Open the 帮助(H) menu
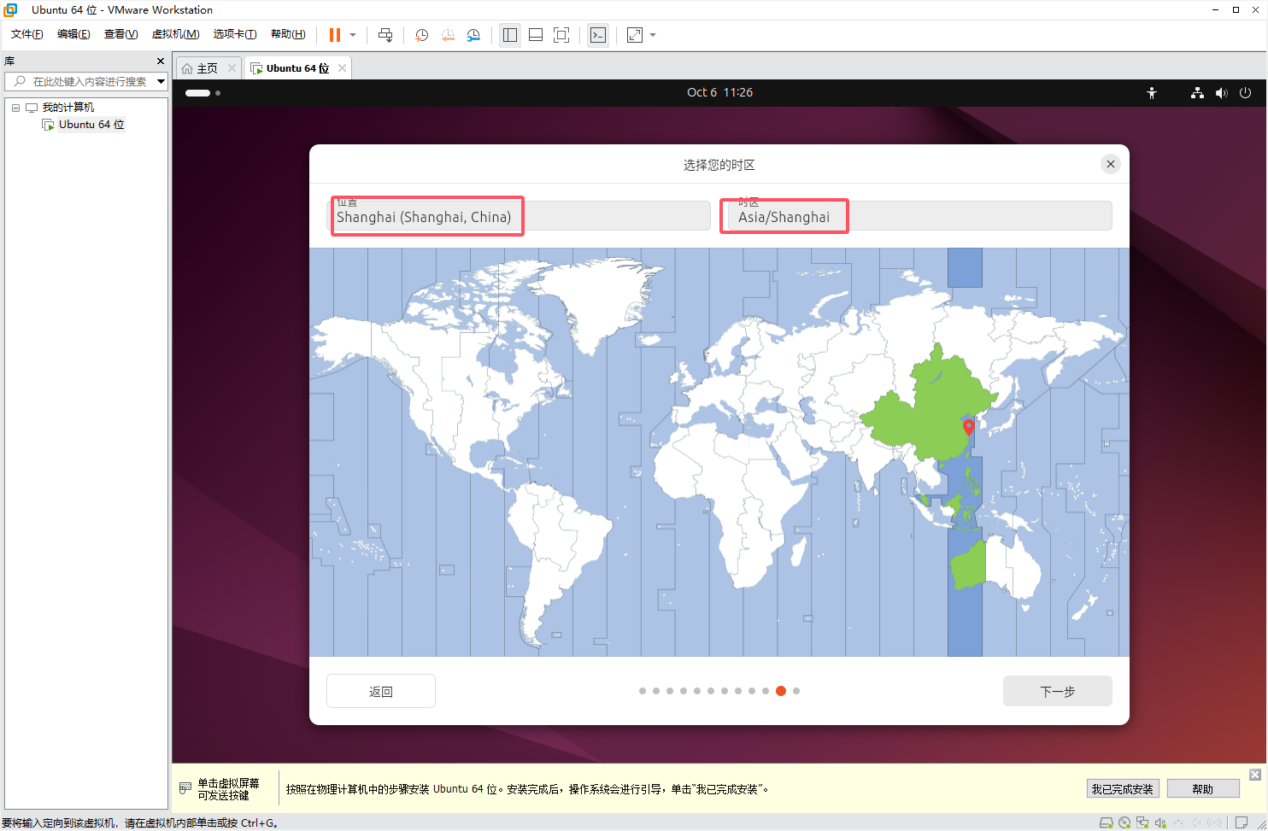1268x831 pixels. coord(288,34)
